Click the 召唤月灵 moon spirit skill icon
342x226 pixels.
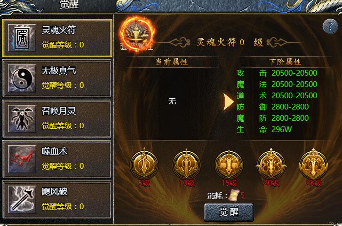22,119
